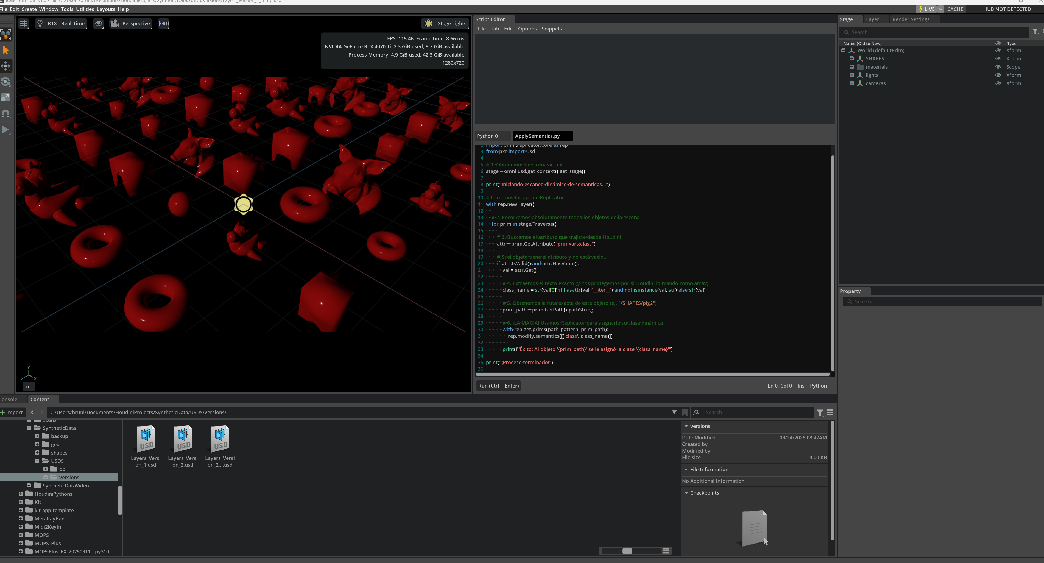
Task: Open path history dropdown arrow
Action: (674, 413)
